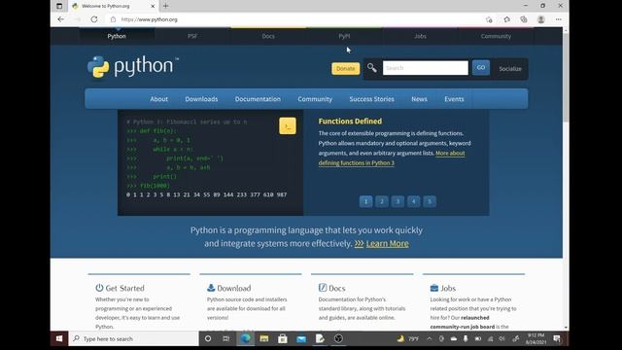This screenshot has width=622, height=350.
Task: Select the Python top-bar tab
Action: tap(117, 36)
